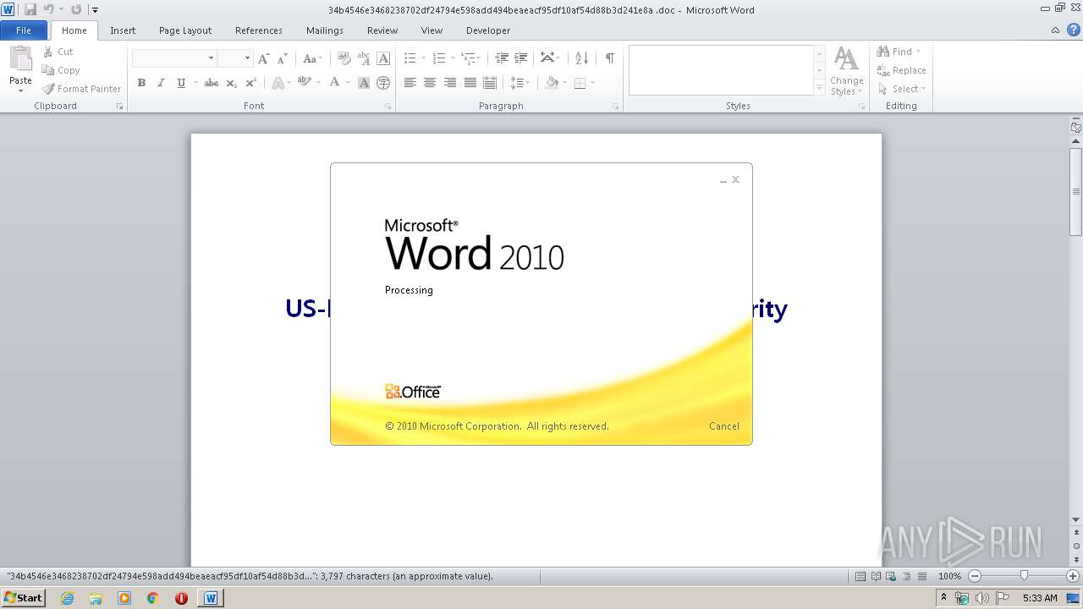Open the Font dialog launcher

388,107
